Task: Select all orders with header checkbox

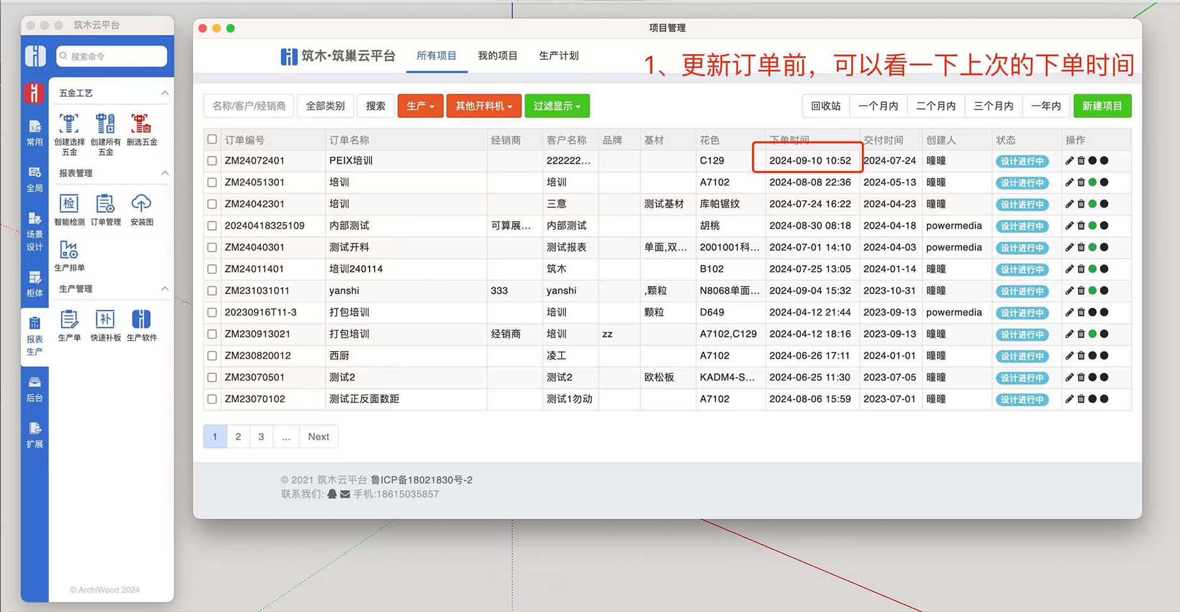Action: [x=212, y=139]
